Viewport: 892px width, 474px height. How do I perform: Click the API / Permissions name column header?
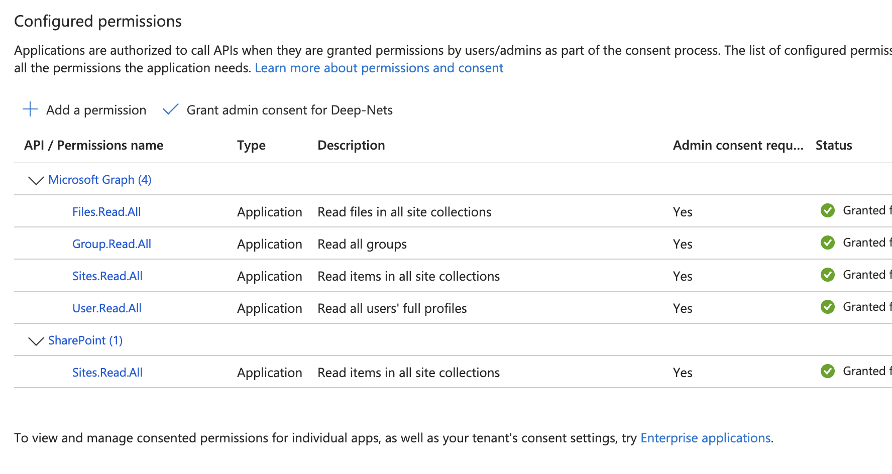click(x=94, y=145)
